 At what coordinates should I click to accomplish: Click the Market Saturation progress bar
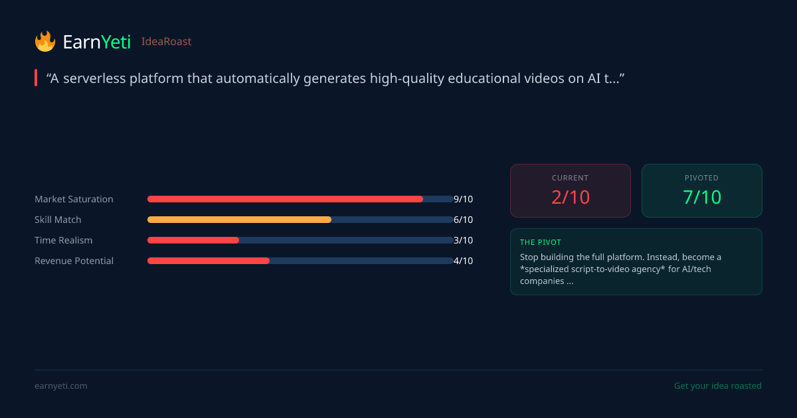(x=300, y=199)
